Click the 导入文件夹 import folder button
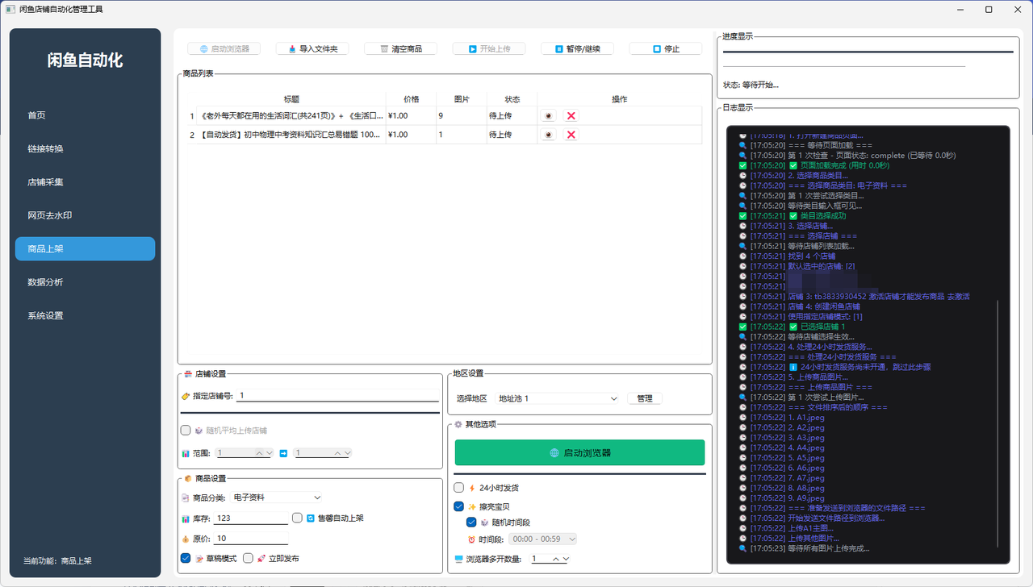This screenshot has width=1033, height=587. coord(312,49)
